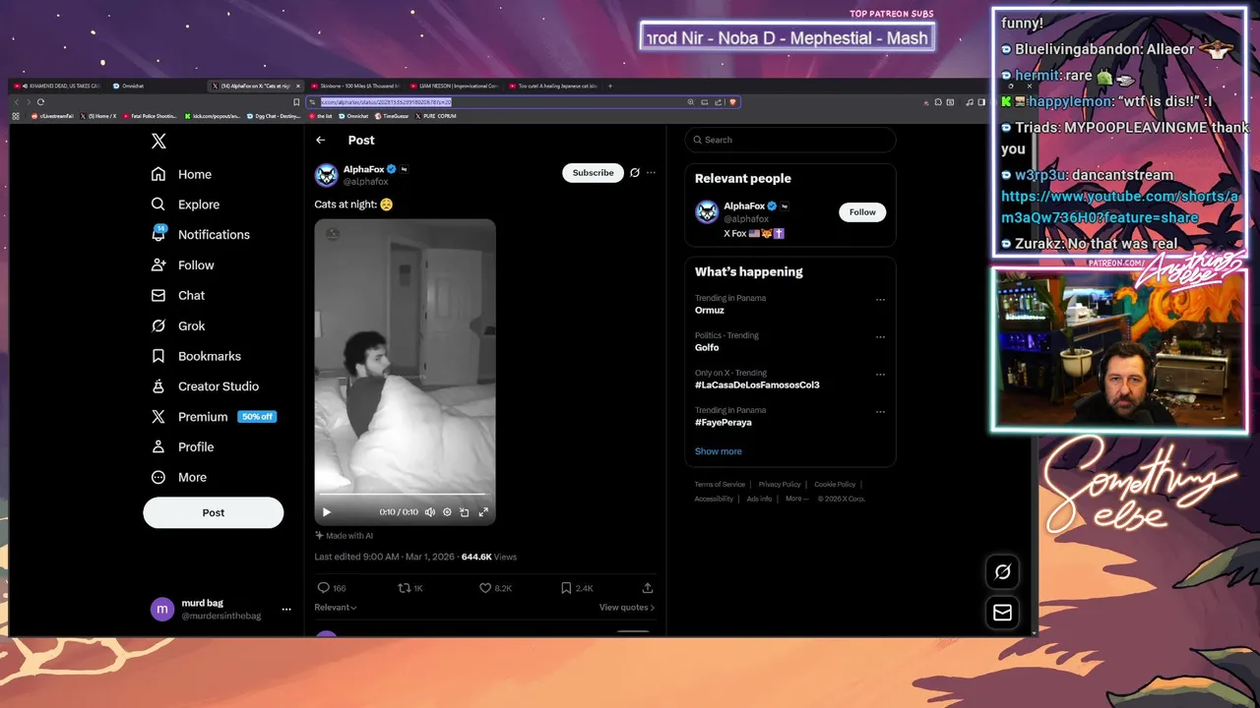Screen dimensions: 1260x708
Task: Click the reply icon with 166
Action: 323,588
